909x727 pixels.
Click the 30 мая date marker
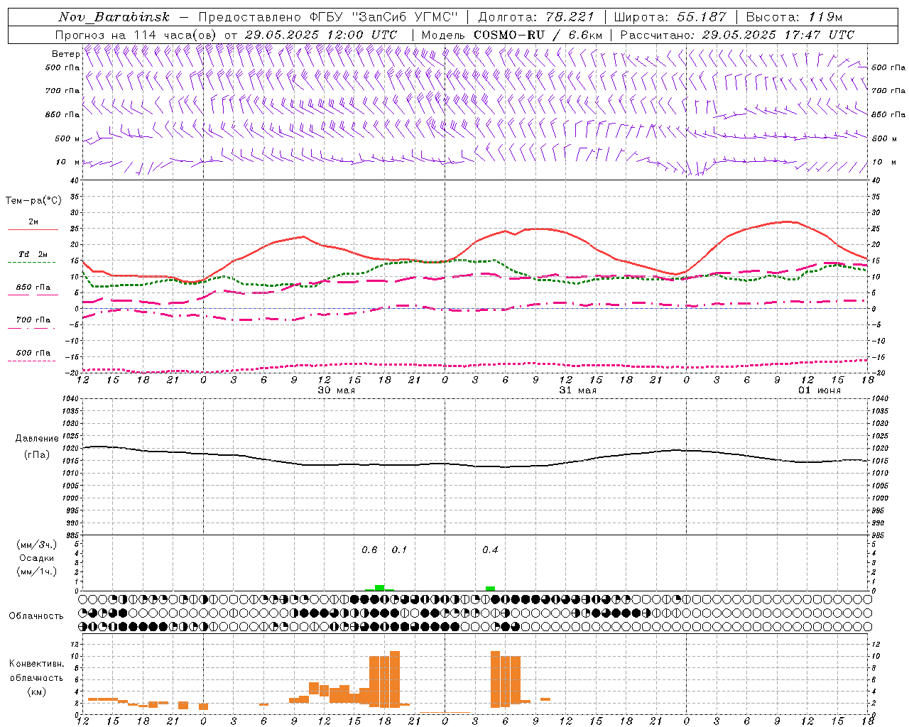point(336,390)
